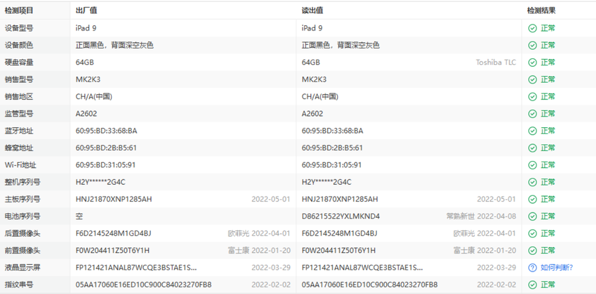
Task: Click the factory 主板序列号 value HNJ21870XNP1285AH
Action: 114,199
